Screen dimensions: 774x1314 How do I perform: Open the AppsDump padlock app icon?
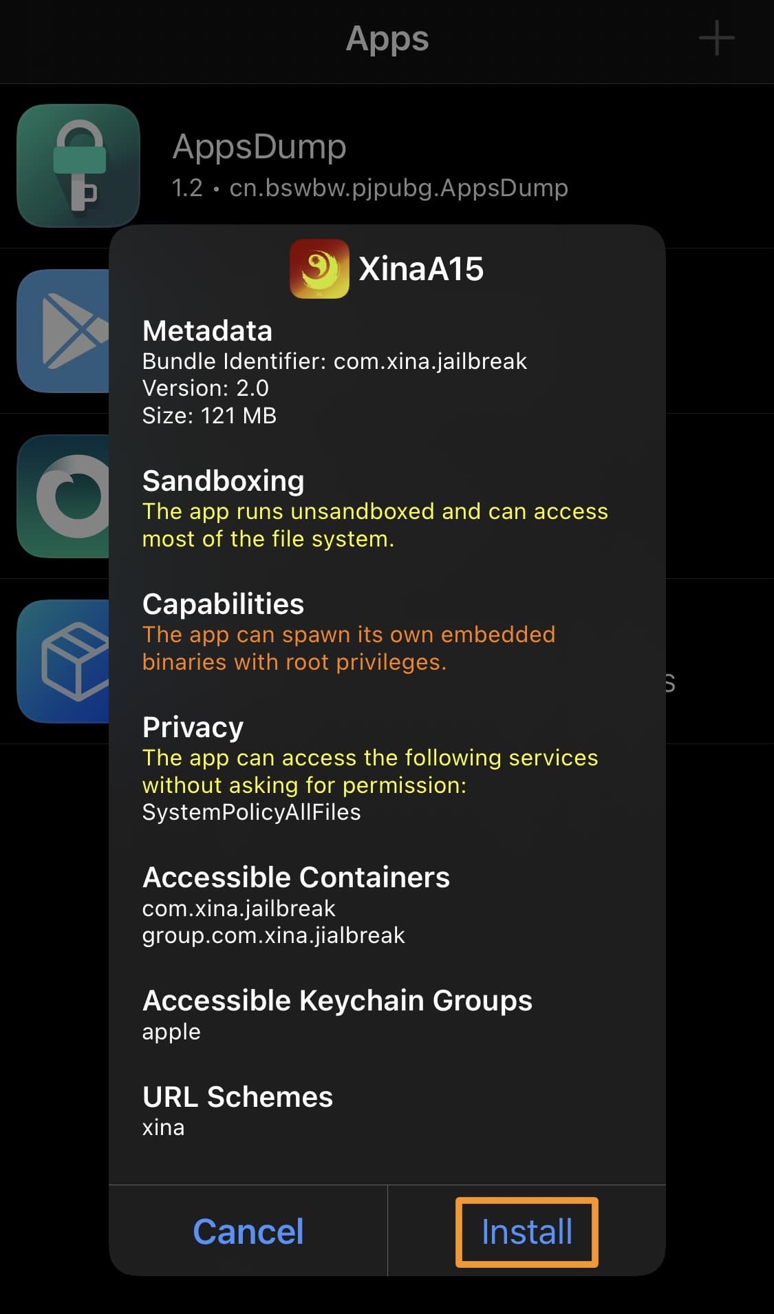point(78,165)
